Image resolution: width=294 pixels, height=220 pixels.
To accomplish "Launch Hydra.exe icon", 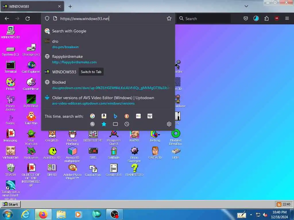I will tap(31, 153).
